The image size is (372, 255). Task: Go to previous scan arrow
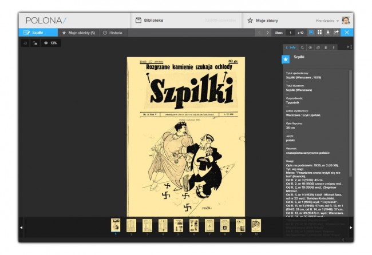[259, 33]
